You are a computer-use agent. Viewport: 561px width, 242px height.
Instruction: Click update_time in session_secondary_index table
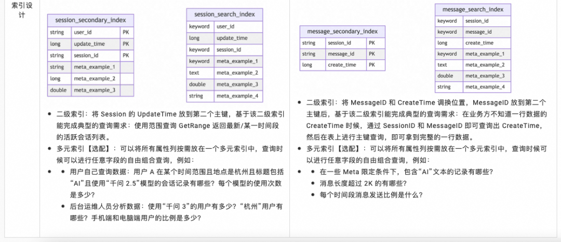89,44
